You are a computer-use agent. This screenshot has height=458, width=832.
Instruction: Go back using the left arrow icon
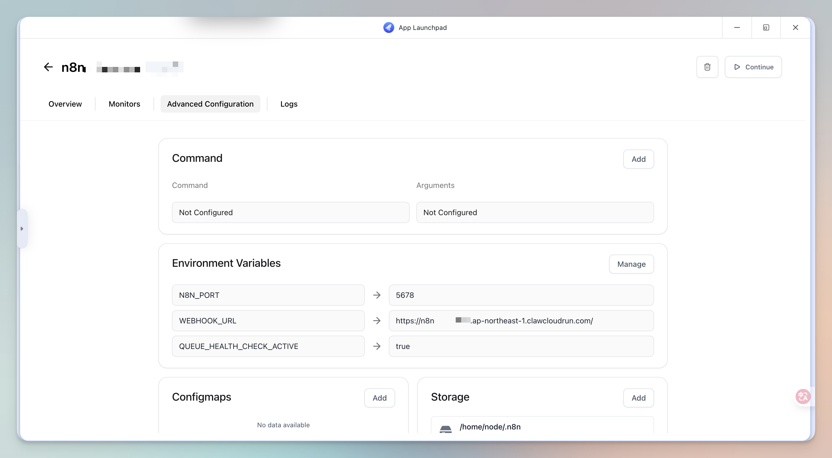coord(48,67)
